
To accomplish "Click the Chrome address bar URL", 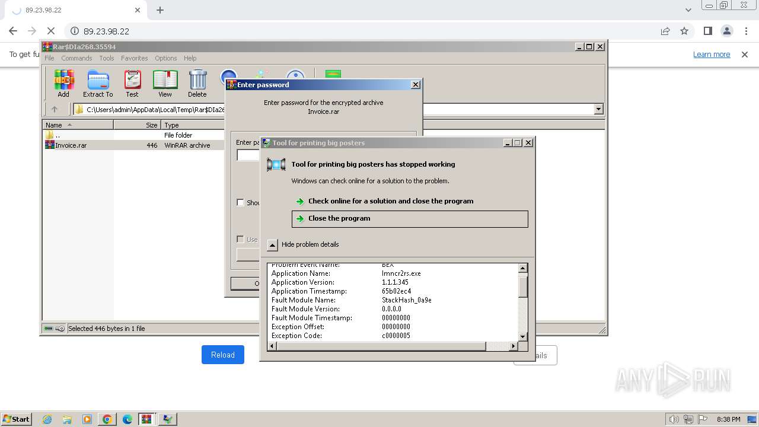I will tap(106, 31).
